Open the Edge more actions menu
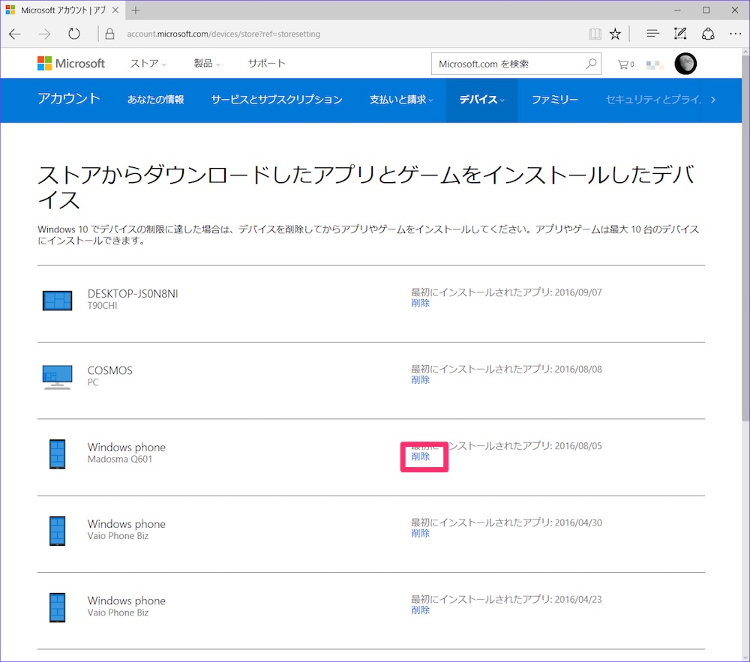The width and height of the screenshot is (750, 662). [x=735, y=34]
